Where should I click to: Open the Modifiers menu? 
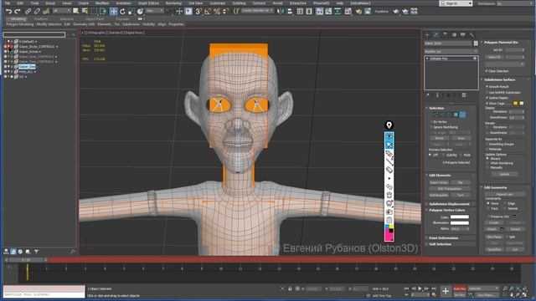pos(102,3)
